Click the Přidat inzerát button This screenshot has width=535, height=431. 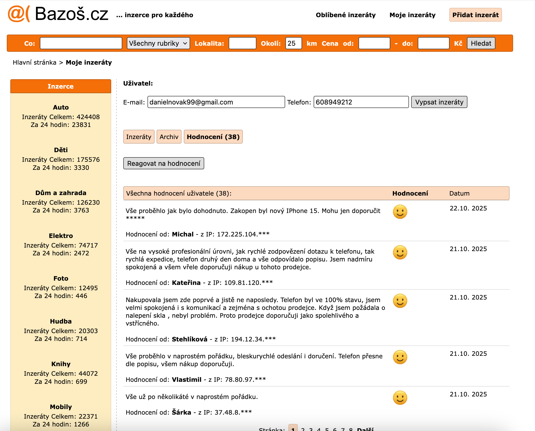click(475, 15)
